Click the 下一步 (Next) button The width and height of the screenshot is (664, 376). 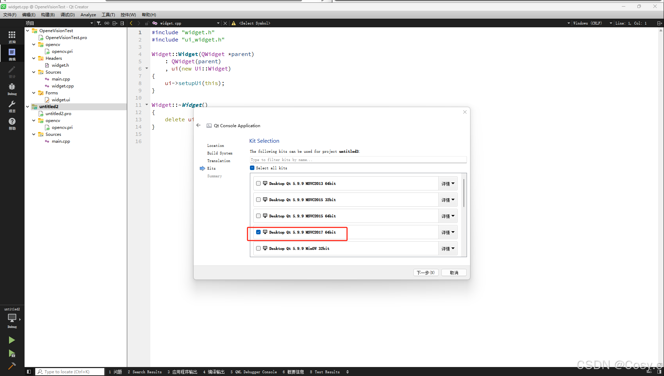click(x=425, y=273)
